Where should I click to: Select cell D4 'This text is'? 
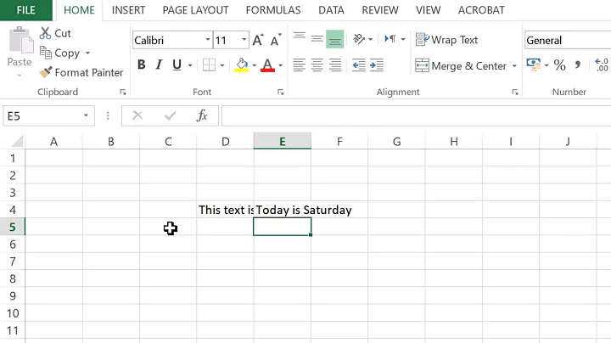tap(225, 210)
